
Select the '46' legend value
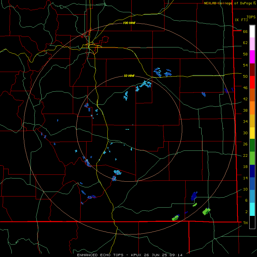pos(245,88)
